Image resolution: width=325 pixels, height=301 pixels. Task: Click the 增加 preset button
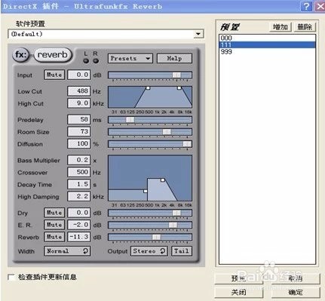pos(281,27)
